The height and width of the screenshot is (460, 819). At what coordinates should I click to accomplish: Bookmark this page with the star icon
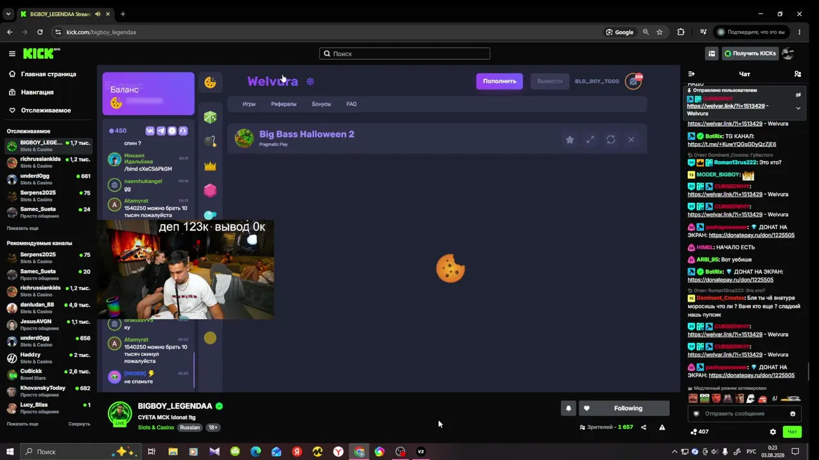tap(660, 32)
